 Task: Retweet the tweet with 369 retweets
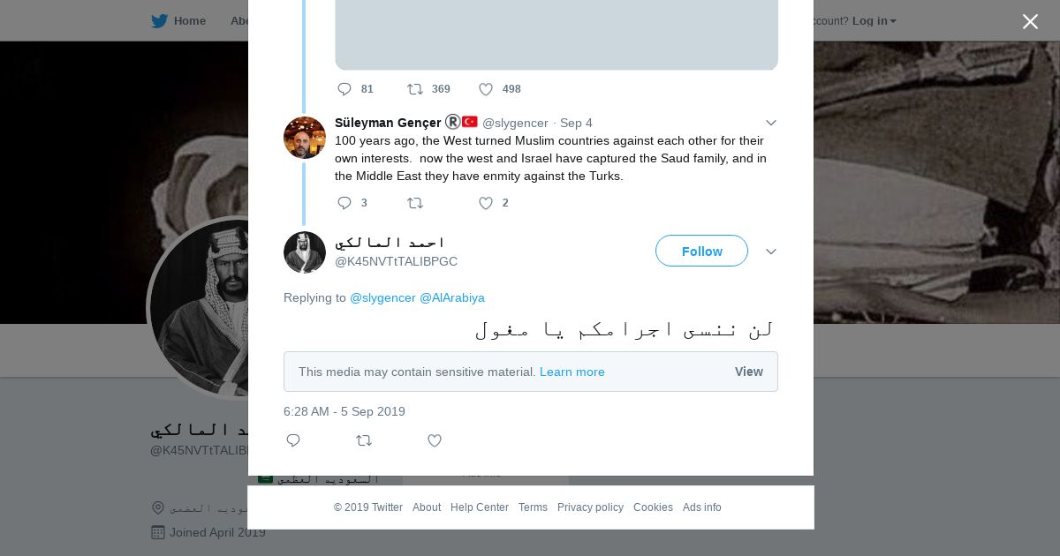[x=415, y=89]
